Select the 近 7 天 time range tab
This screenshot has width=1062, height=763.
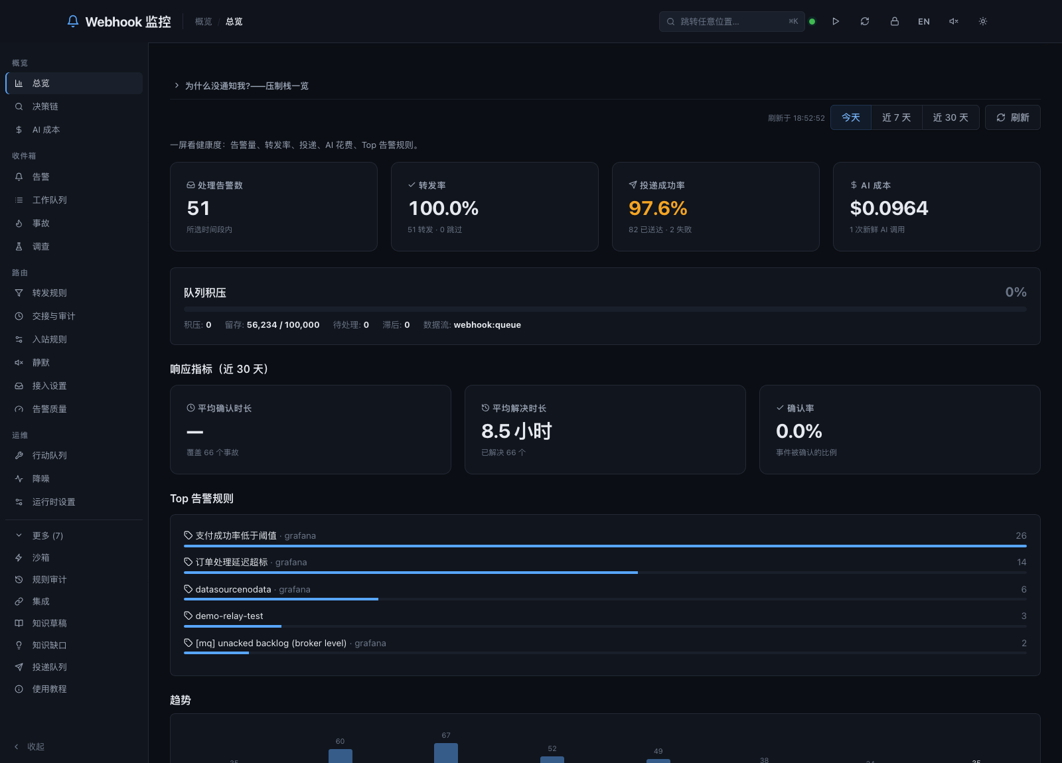[x=896, y=117]
